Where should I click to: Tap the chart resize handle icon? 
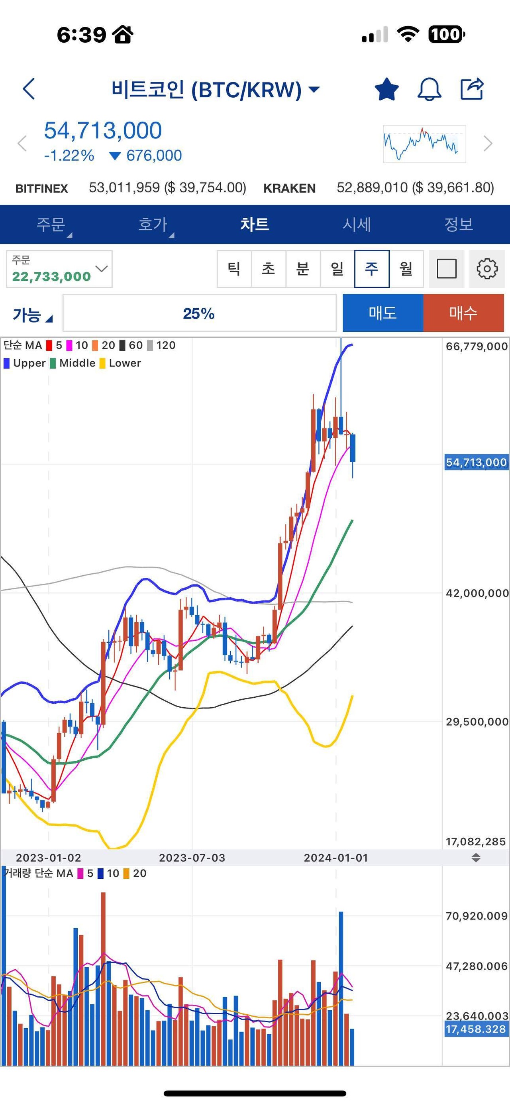476,858
